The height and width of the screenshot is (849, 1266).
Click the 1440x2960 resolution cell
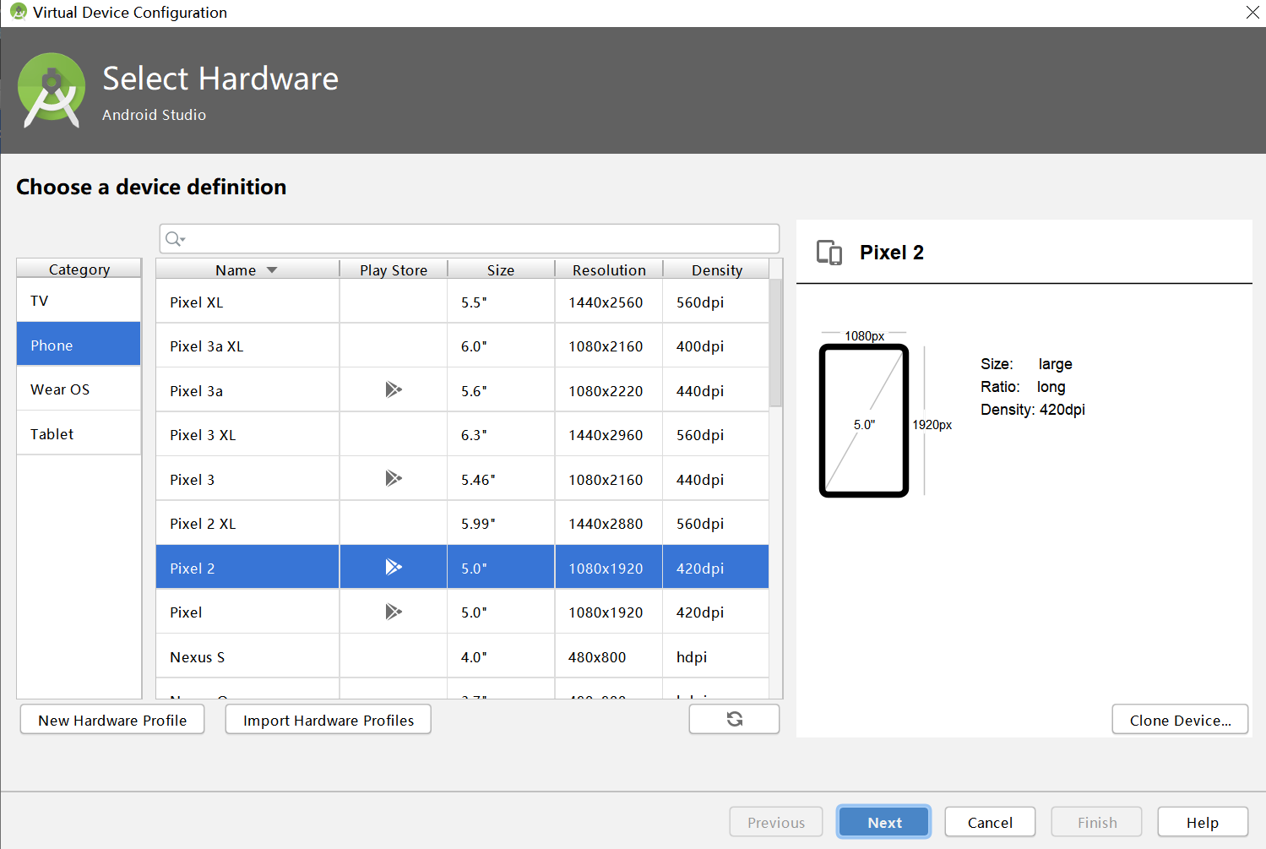[x=608, y=434]
